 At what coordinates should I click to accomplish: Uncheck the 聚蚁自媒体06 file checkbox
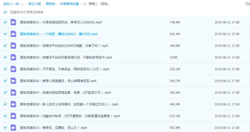(x=5, y=81)
